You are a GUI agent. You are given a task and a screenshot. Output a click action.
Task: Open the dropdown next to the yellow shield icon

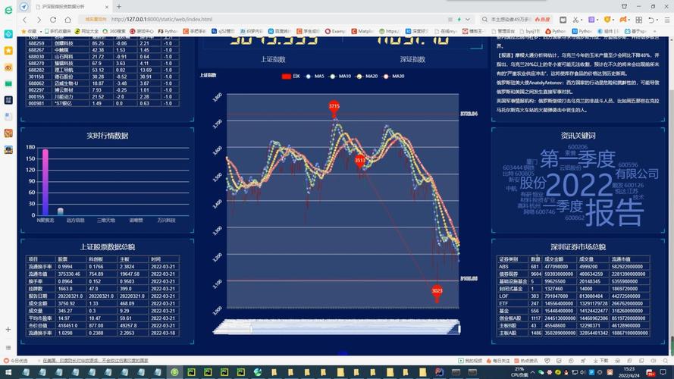point(613,20)
